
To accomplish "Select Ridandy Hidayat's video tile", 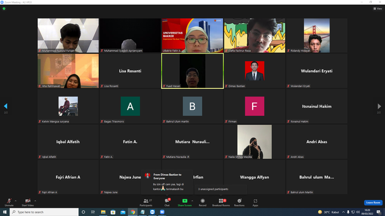I will pos(317,35).
